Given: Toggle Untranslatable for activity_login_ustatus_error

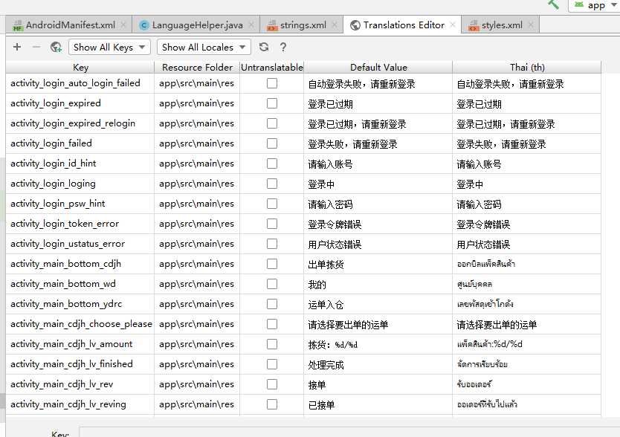Looking at the screenshot, I should [272, 244].
